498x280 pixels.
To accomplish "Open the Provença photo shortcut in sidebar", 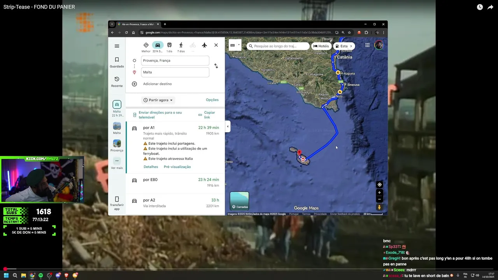I will pyautogui.click(x=117, y=146).
